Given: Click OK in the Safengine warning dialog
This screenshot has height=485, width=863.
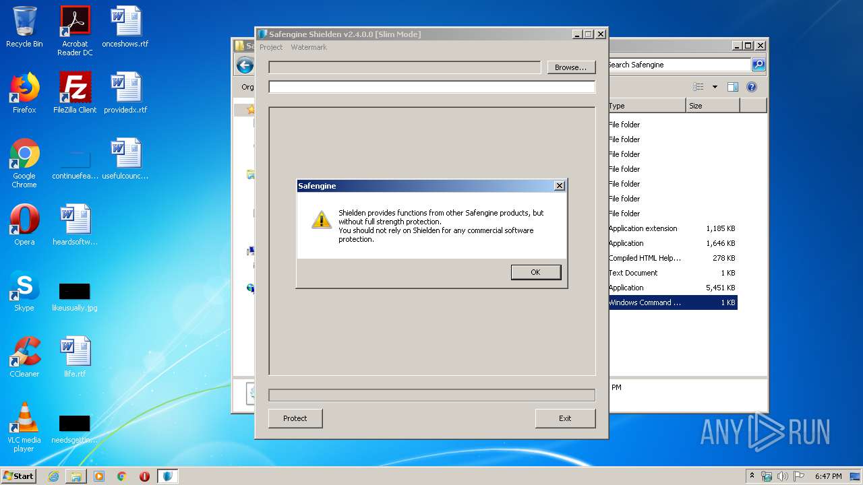Looking at the screenshot, I should (536, 272).
